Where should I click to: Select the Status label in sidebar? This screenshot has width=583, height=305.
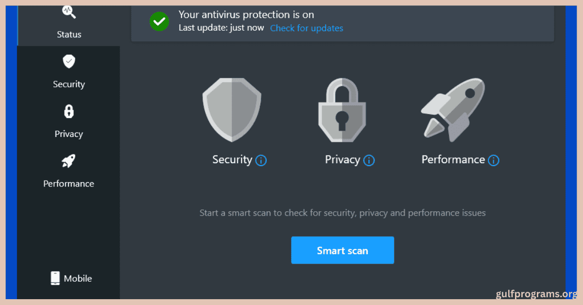[69, 34]
